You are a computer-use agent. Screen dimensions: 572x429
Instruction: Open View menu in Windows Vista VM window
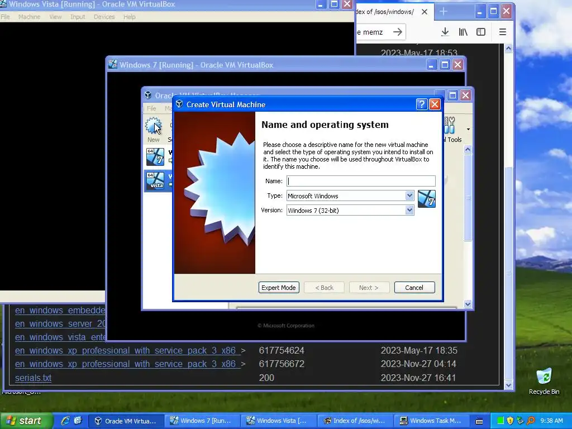(55, 17)
